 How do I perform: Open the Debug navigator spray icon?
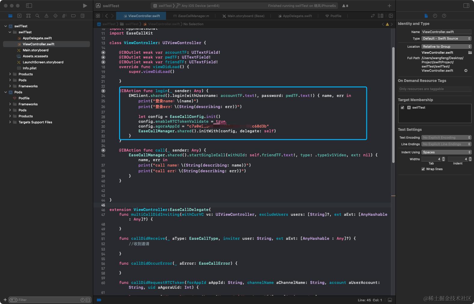tap(64, 16)
